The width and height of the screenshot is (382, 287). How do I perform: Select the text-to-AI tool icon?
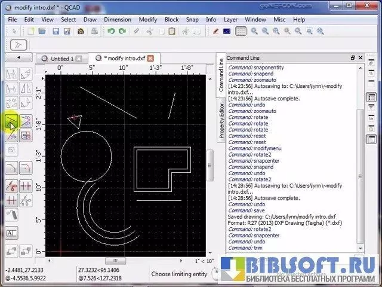(11, 233)
